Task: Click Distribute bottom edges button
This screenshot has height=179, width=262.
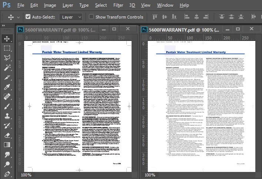Action: (x=241, y=17)
